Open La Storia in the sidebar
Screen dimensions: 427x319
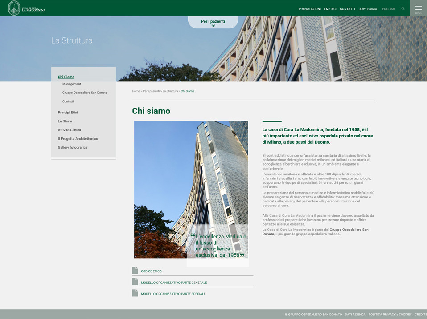(65, 121)
